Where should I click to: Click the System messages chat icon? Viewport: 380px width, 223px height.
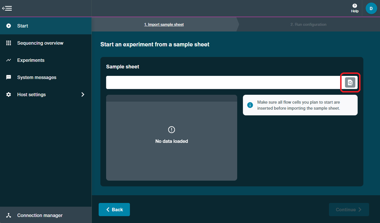pyautogui.click(x=8, y=77)
